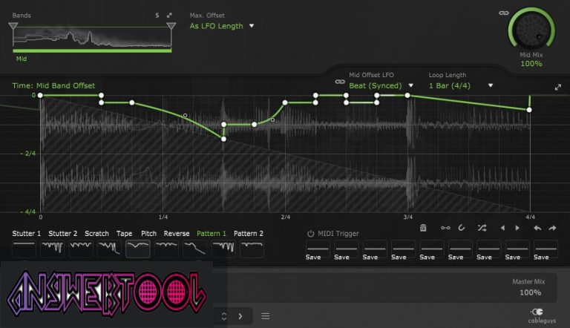This screenshot has height=328, width=570.
Task: Switch to the Tape preset tab
Action: [125, 234]
